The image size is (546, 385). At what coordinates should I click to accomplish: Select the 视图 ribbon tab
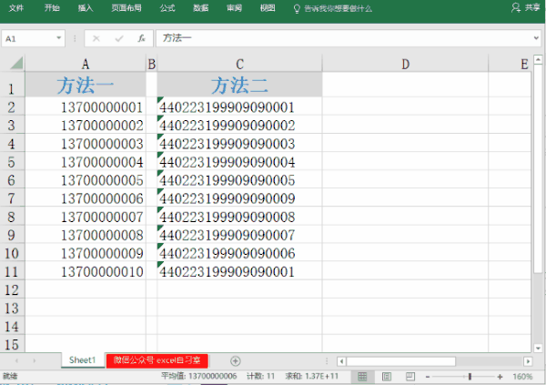[x=268, y=8]
